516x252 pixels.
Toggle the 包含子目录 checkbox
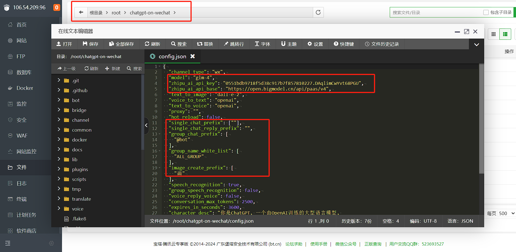tap(486, 12)
